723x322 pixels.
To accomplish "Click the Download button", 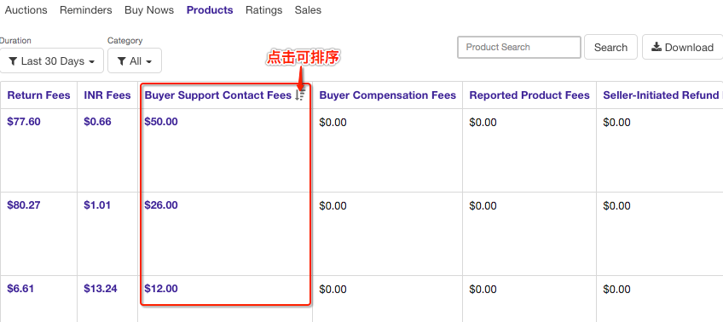I will pyautogui.click(x=682, y=47).
